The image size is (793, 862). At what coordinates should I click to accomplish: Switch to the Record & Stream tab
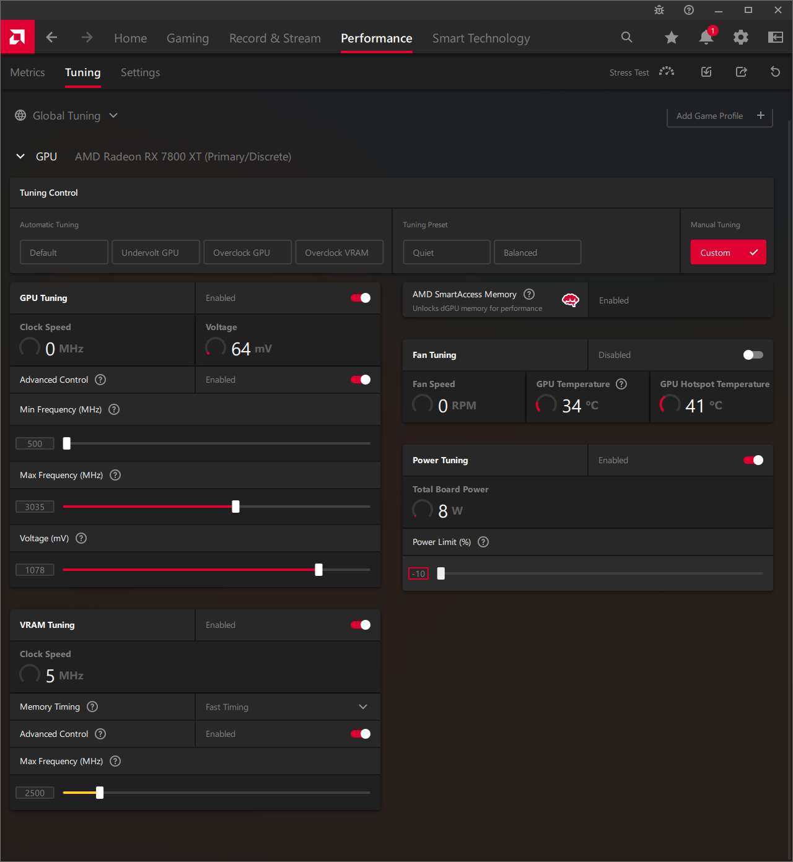(x=275, y=38)
